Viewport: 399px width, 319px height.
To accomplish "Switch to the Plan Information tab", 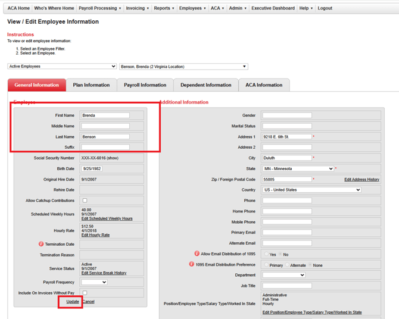I will (x=91, y=85).
